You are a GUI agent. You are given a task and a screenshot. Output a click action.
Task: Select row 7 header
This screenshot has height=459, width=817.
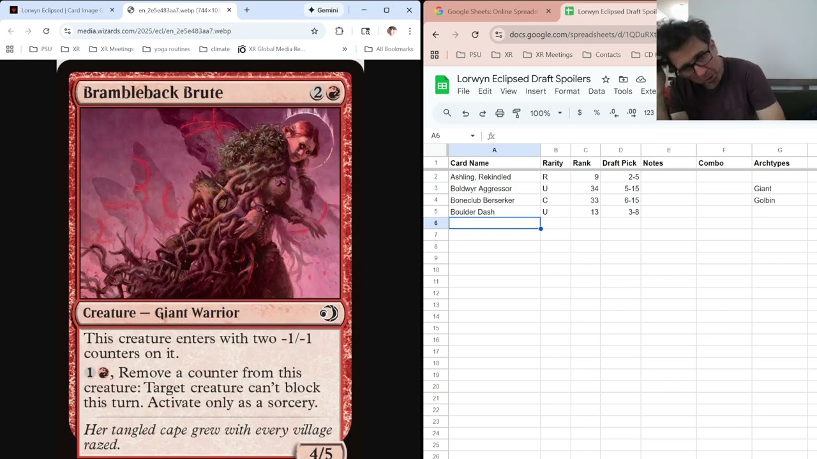click(x=436, y=235)
